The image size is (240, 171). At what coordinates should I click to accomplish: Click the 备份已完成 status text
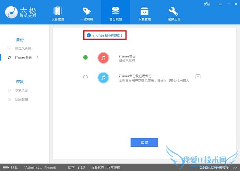tap(127, 61)
